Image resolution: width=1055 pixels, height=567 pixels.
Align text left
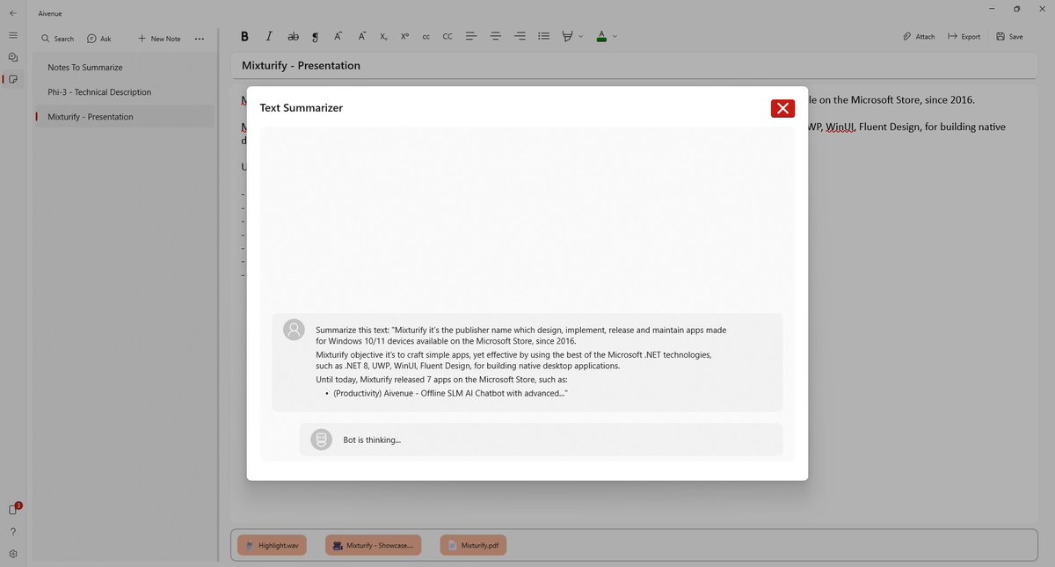pyautogui.click(x=471, y=36)
